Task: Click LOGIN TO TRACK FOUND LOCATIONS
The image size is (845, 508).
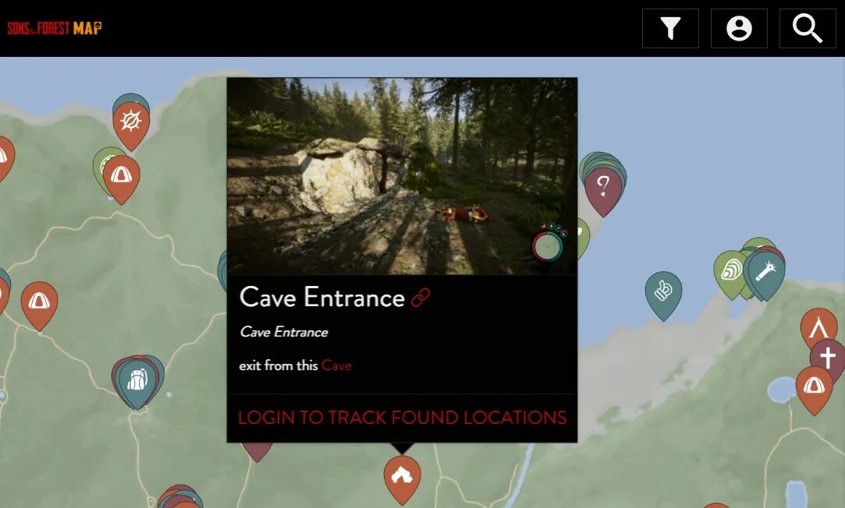Action: click(x=403, y=418)
